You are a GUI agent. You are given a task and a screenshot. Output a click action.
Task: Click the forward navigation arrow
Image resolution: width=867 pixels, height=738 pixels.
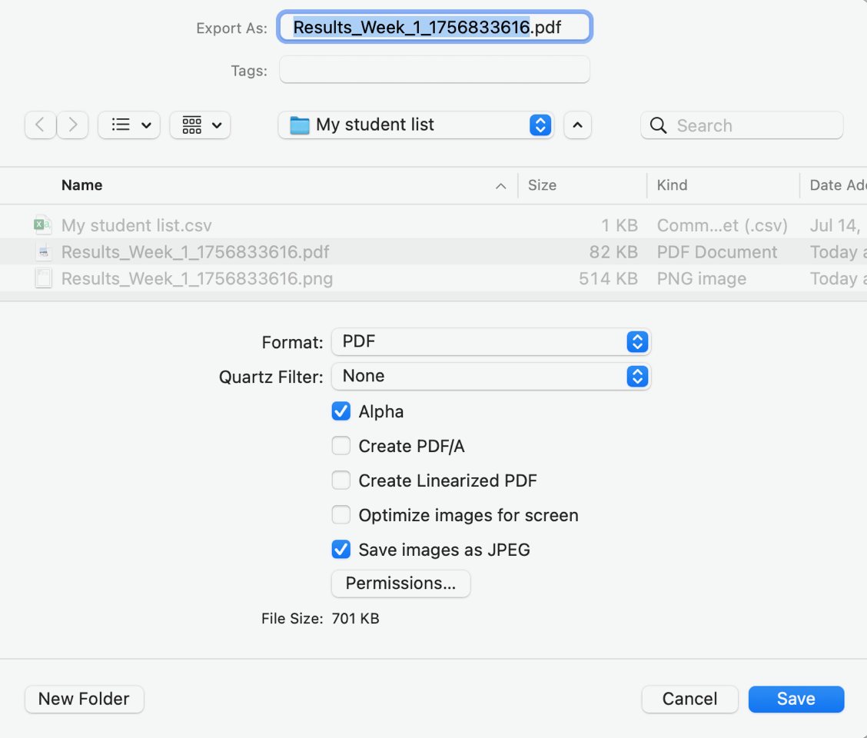coord(73,125)
